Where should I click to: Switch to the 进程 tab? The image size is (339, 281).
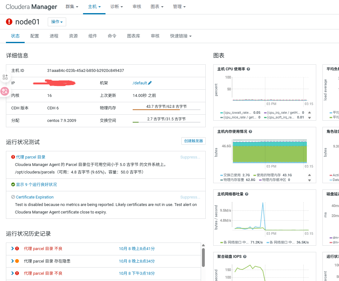click(x=54, y=36)
